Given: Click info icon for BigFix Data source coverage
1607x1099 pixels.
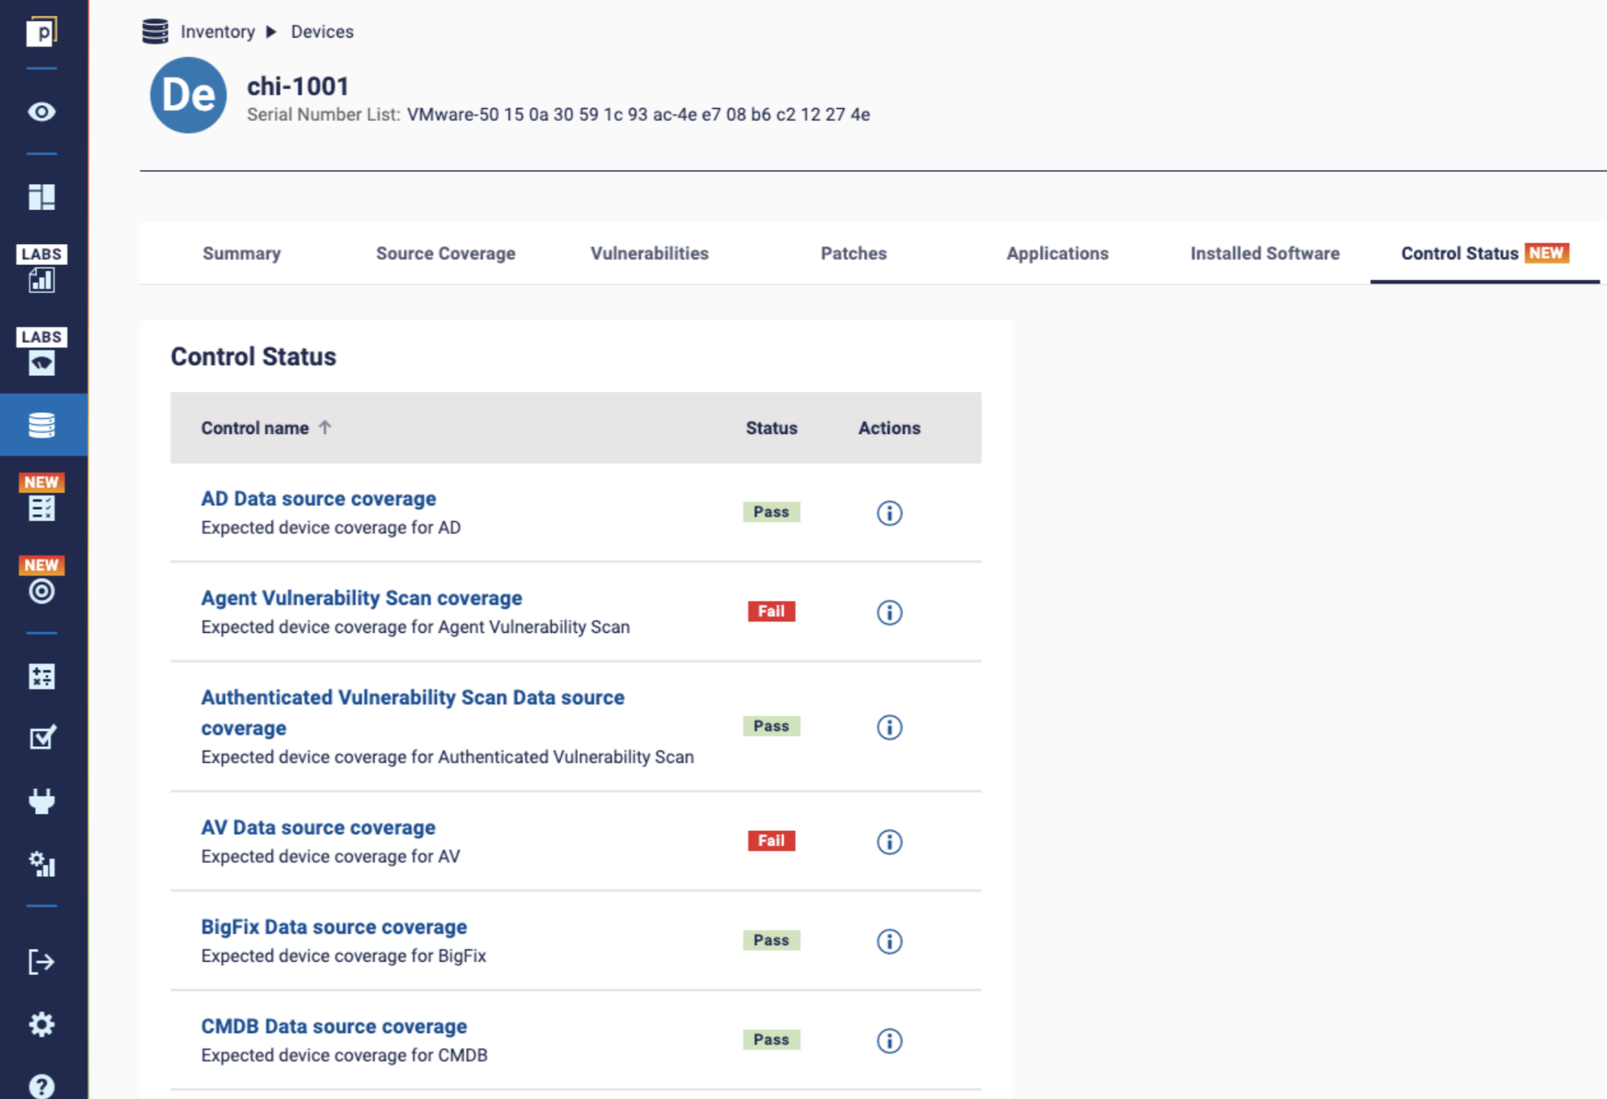Looking at the screenshot, I should click(890, 941).
